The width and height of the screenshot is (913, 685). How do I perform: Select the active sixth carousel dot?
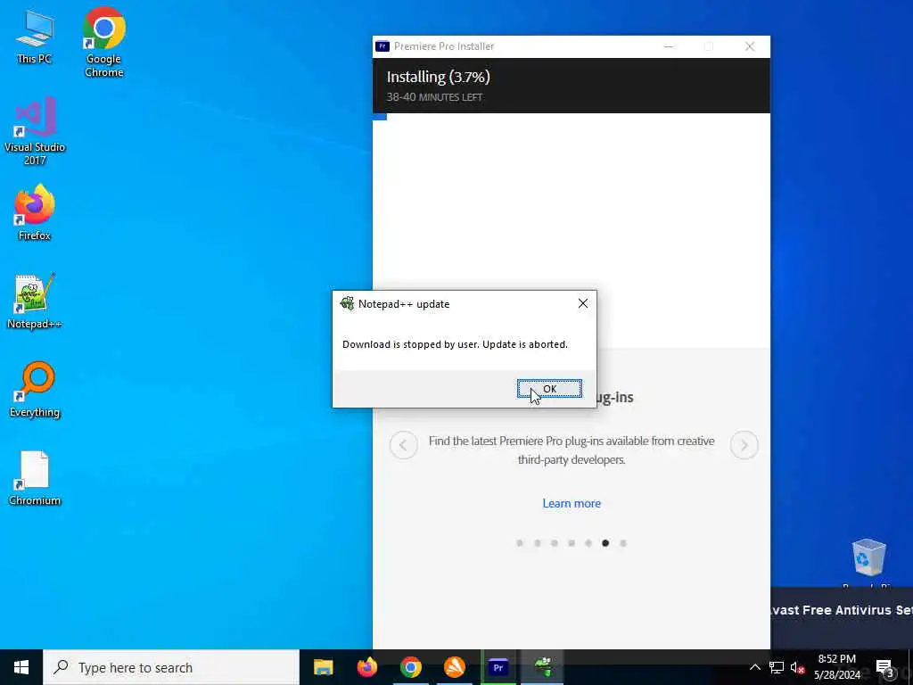pyautogui.click(x=605, y=543)
